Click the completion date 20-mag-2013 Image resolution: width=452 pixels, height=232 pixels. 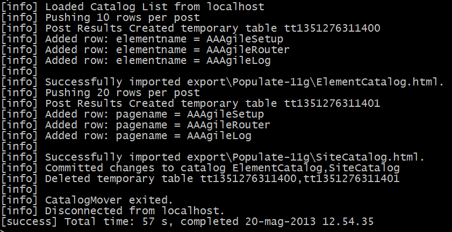[281, 222]
